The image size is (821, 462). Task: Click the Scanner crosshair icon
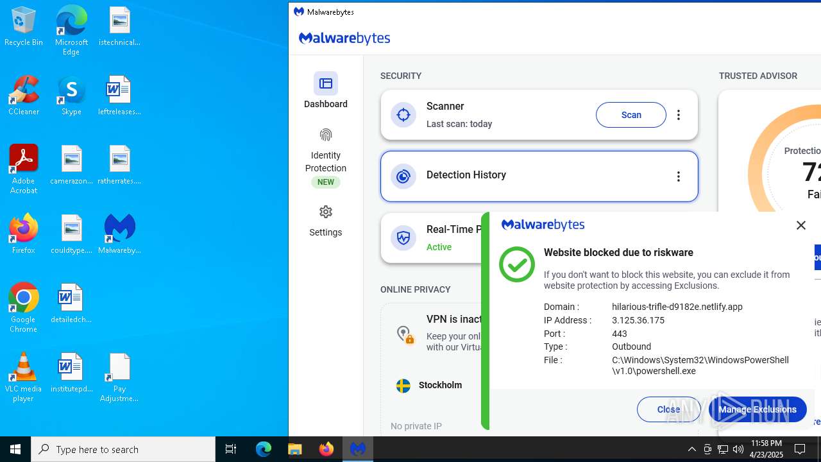click(403, 115)
